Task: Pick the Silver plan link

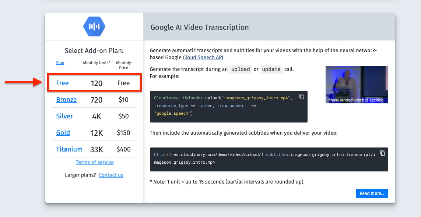Action: click(64, 116)
